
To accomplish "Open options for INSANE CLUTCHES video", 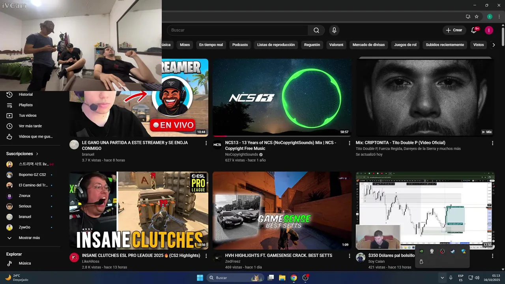I will click(x=206, y=256).
